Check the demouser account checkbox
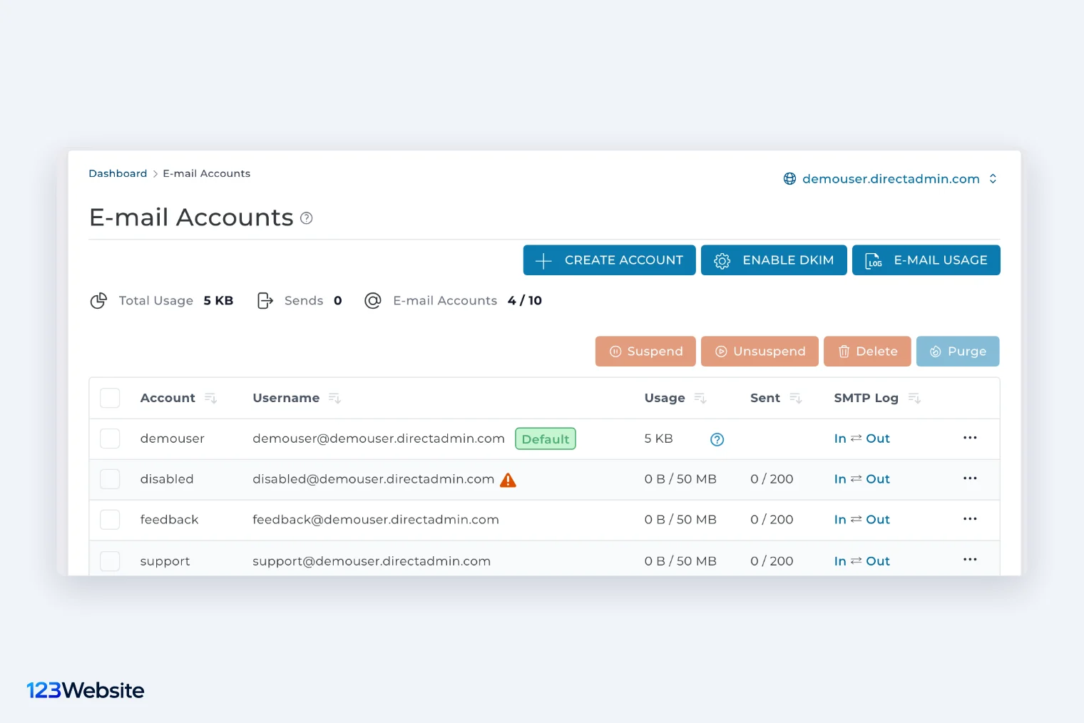Image resolution: width=1084 pixels, height=723 pixels. click(110, 439)
